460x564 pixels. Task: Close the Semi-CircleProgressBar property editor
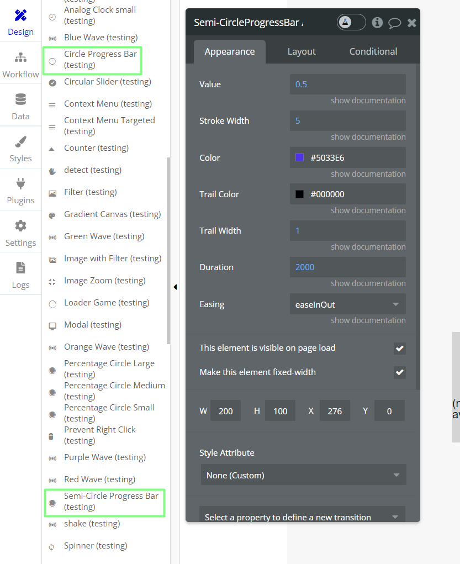(412, 23)
